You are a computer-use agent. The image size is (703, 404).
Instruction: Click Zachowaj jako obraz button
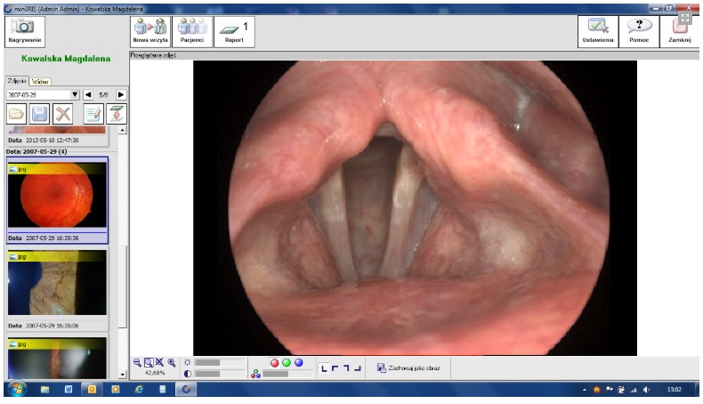pos(408,367)
